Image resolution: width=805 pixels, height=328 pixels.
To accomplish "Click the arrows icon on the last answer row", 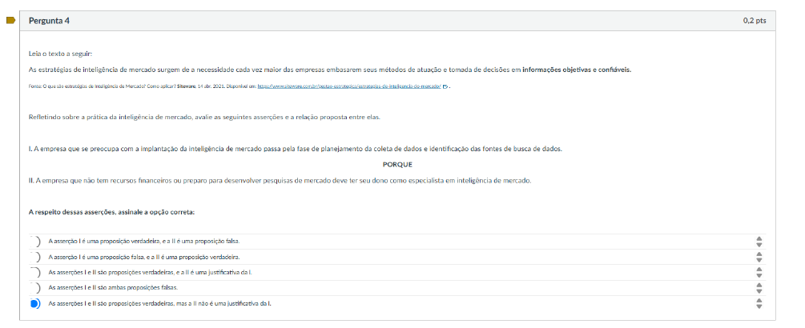I will (759, 303).
